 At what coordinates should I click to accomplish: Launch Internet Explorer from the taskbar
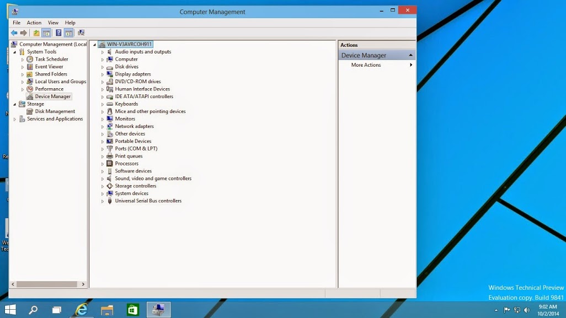[82, 309]
